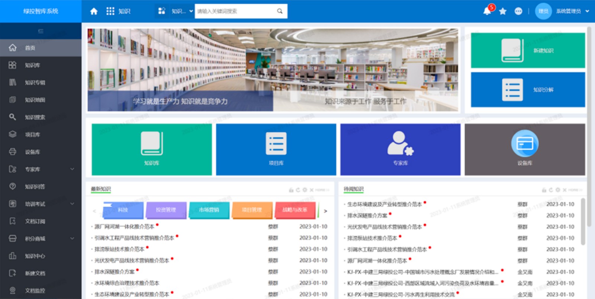This screenshot has width=595, height=299.
Task: Expand the 培训考试 sidebar submenu
Action: coord(72,204)
